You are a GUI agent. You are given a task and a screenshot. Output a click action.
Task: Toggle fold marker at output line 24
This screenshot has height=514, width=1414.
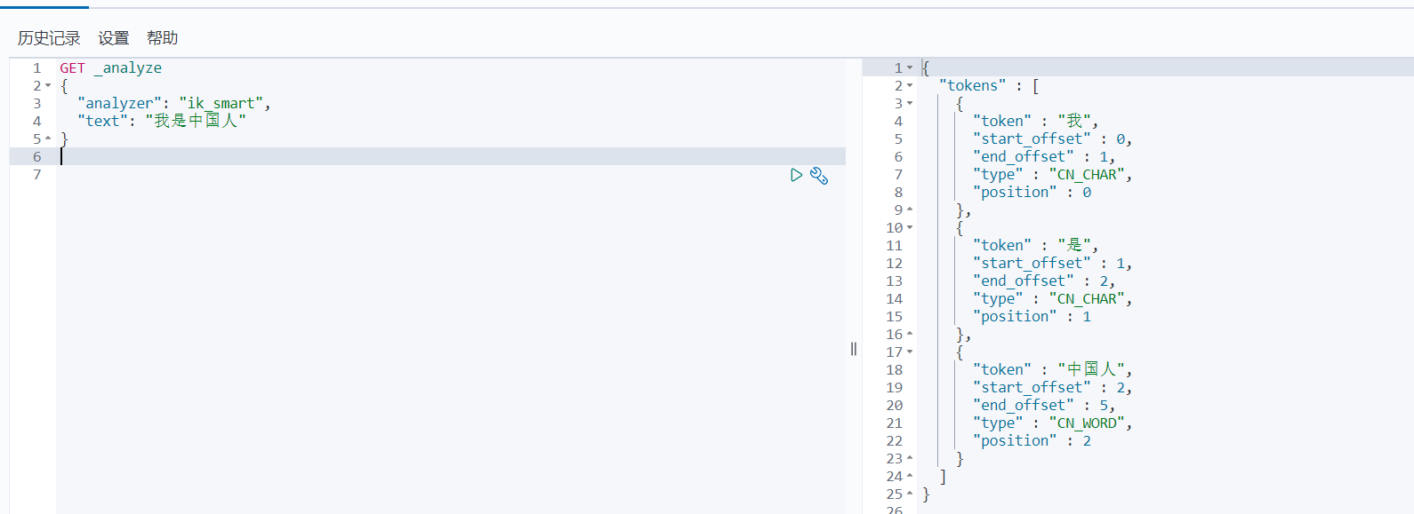click(910, 476)
